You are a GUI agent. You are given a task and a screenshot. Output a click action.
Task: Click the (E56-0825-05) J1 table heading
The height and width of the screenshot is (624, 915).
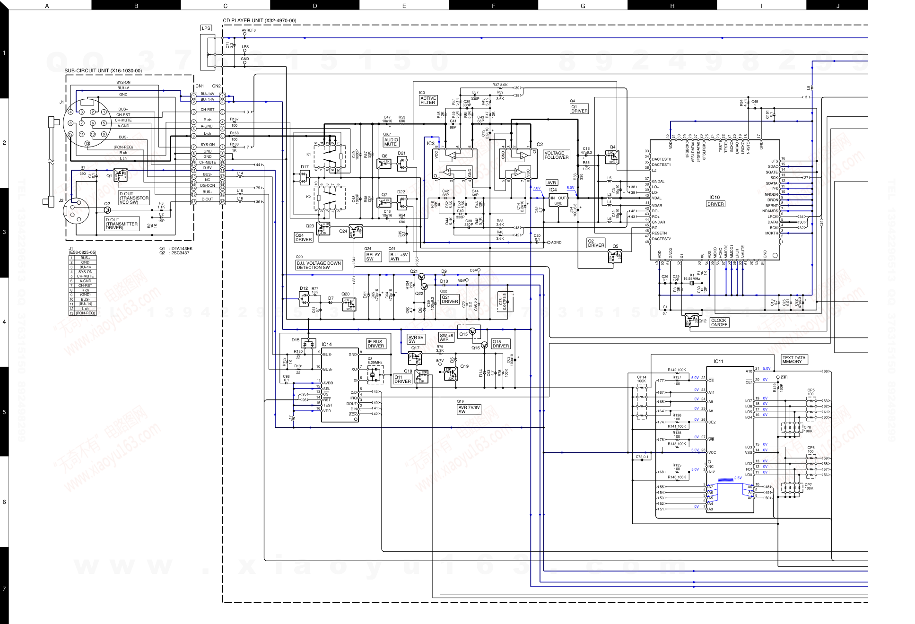pyautogui.click(x=82, y=252)
